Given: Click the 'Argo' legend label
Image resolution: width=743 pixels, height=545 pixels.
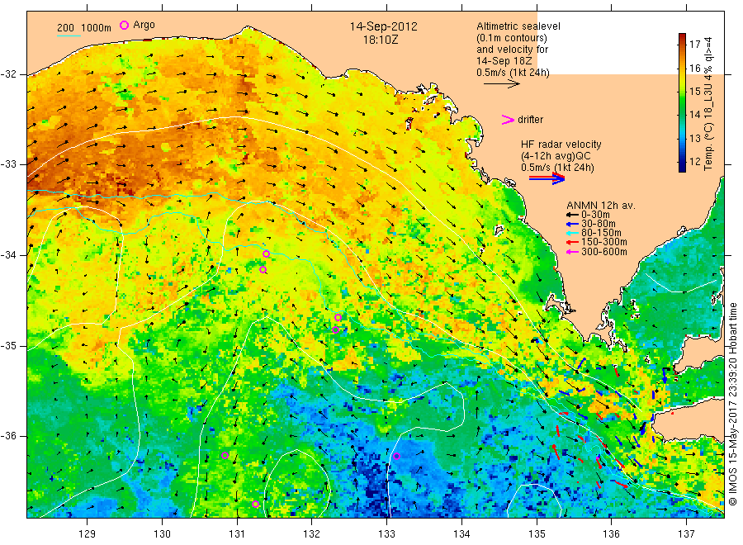Looking at the screenshot, I should pos(144,25).
